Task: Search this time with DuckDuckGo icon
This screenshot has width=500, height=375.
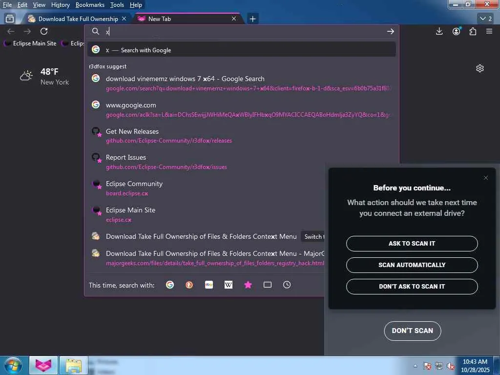Action: pos(189,285)
